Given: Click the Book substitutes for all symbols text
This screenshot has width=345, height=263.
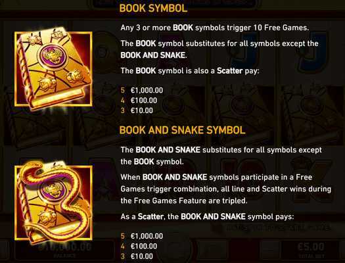Looking at the screenshot, I should 219,49.
